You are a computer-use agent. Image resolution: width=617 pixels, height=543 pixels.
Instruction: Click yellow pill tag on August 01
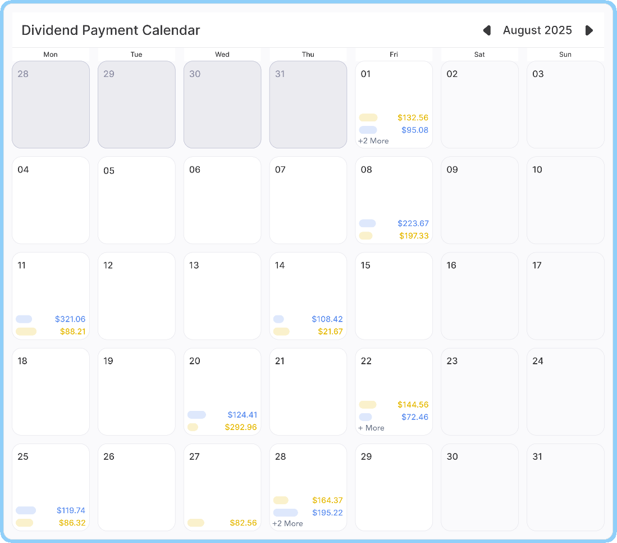click(368, 118)
